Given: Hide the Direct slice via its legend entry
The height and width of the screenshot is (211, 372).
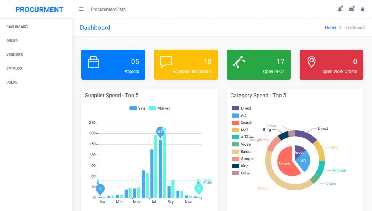Looking at the screenshot, I should (240, 108).
